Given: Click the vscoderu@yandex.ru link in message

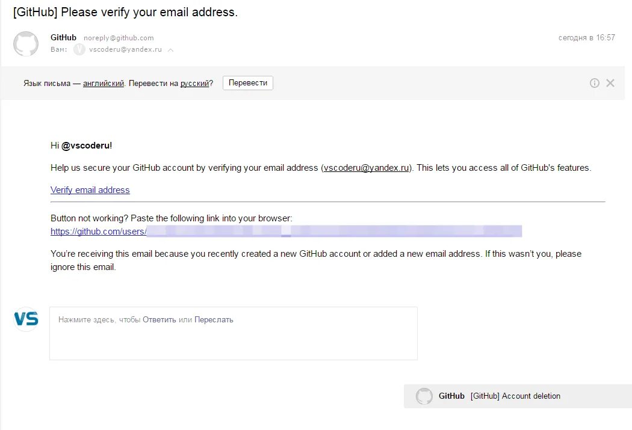Looking at the screenshot, I should pos(367,168).
